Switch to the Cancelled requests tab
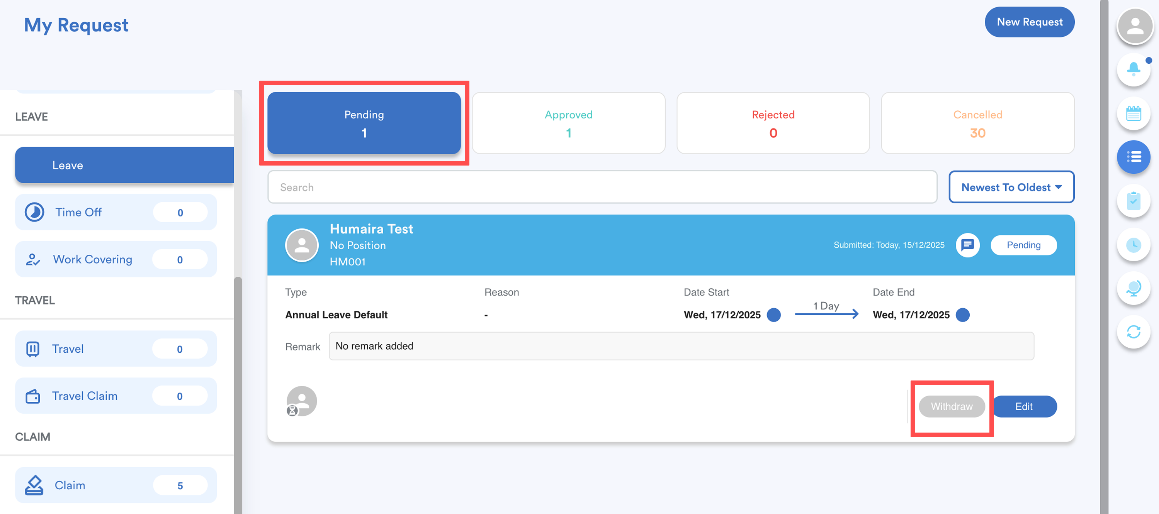1159x514 pixels. click(x=977, y=123)
